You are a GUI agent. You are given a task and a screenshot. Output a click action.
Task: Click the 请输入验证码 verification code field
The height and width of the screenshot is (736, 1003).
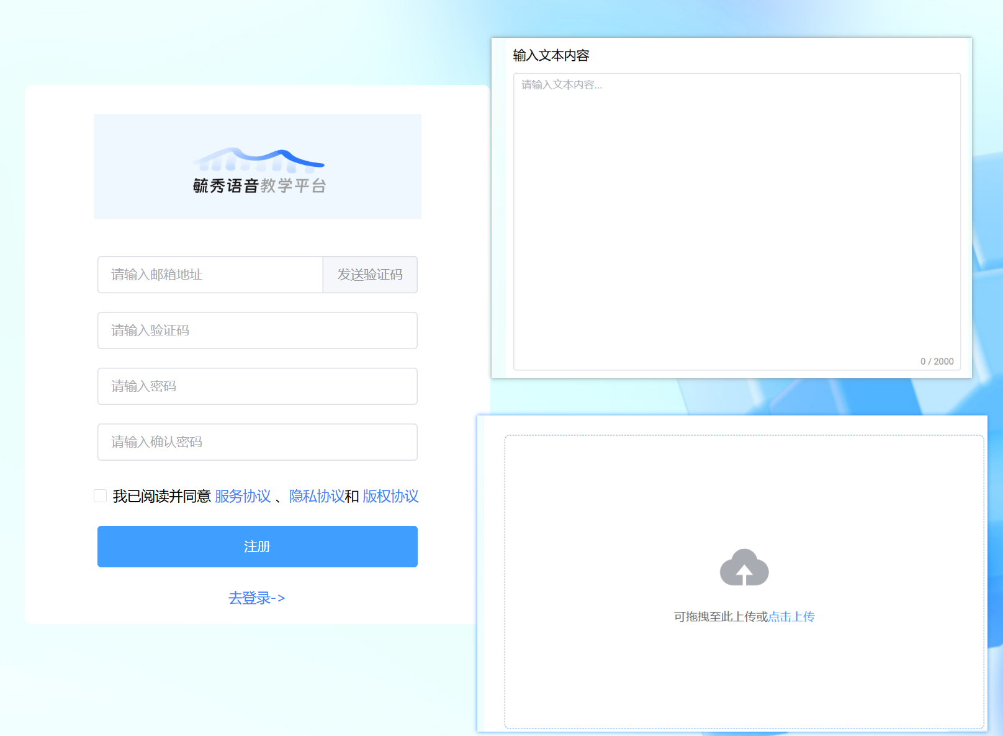pos(257,330)
